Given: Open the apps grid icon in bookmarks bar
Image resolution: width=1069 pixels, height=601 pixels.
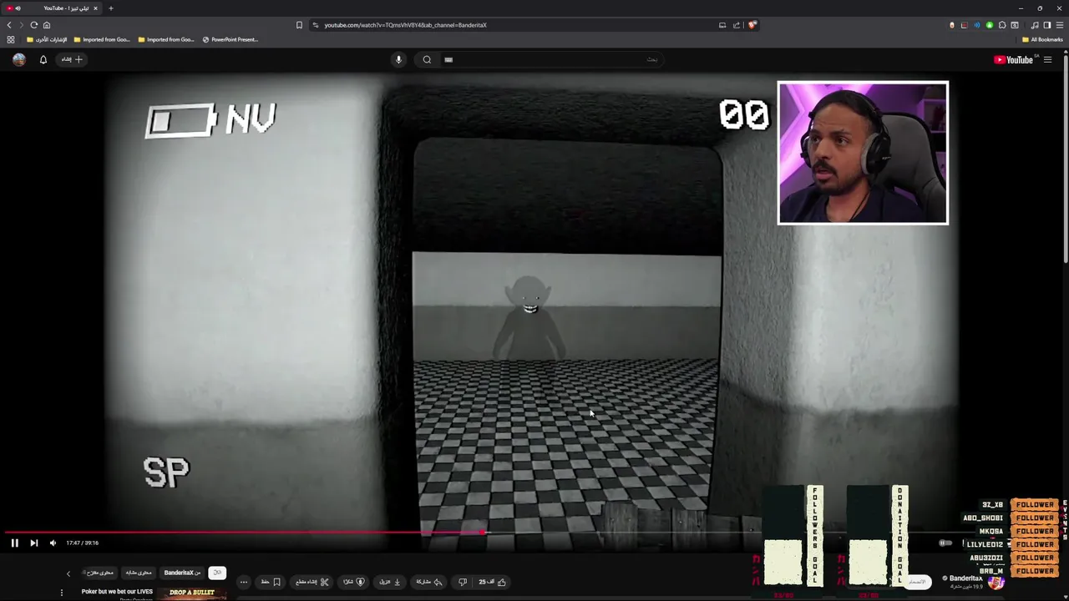Looking at the screenshot, I should click(x=10, y=39).
